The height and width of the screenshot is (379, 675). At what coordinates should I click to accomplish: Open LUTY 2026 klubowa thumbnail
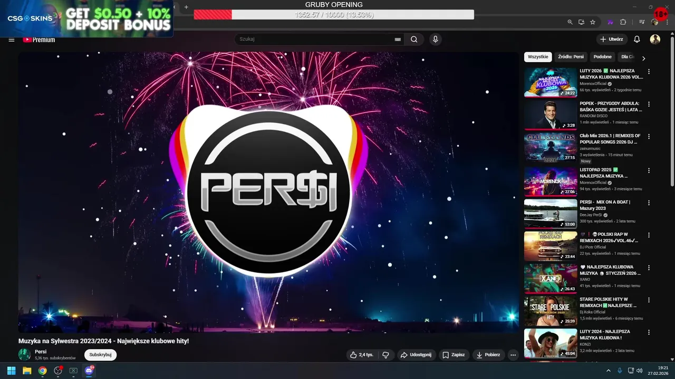(x=551, y=82)
